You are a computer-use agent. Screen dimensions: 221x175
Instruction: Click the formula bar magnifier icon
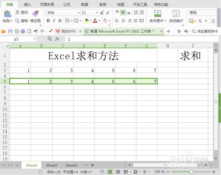coord(50,39)
